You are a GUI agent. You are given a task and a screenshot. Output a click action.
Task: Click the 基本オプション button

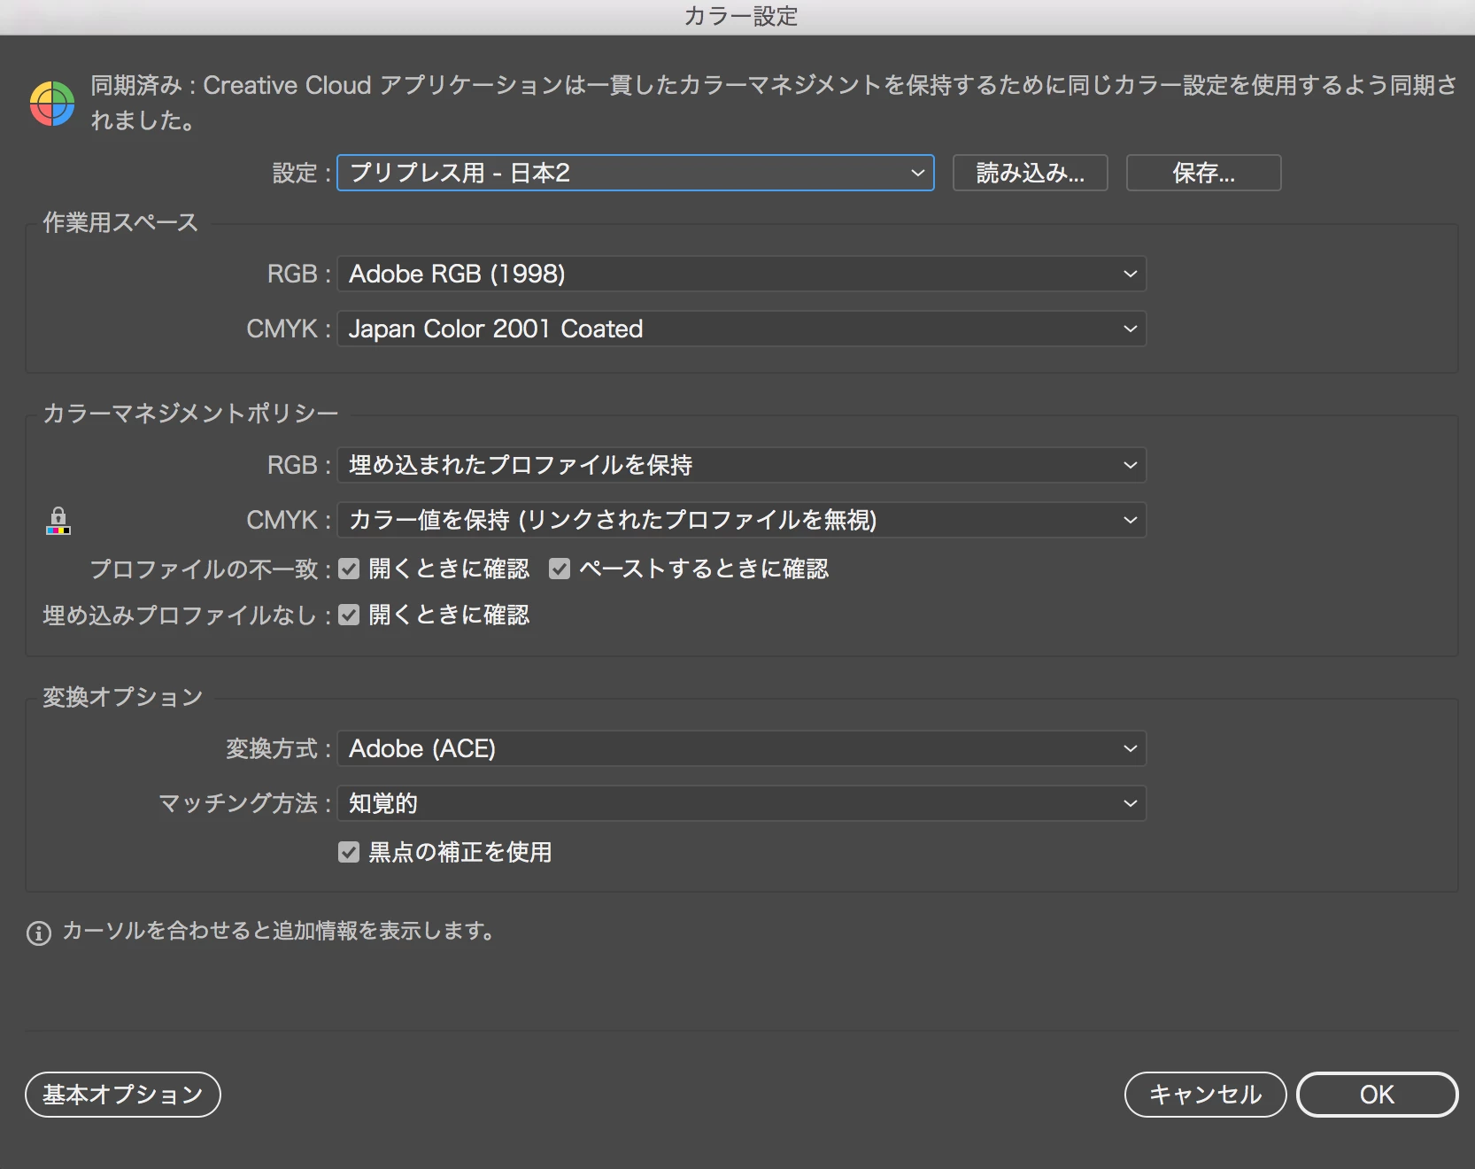point(123,1095)
